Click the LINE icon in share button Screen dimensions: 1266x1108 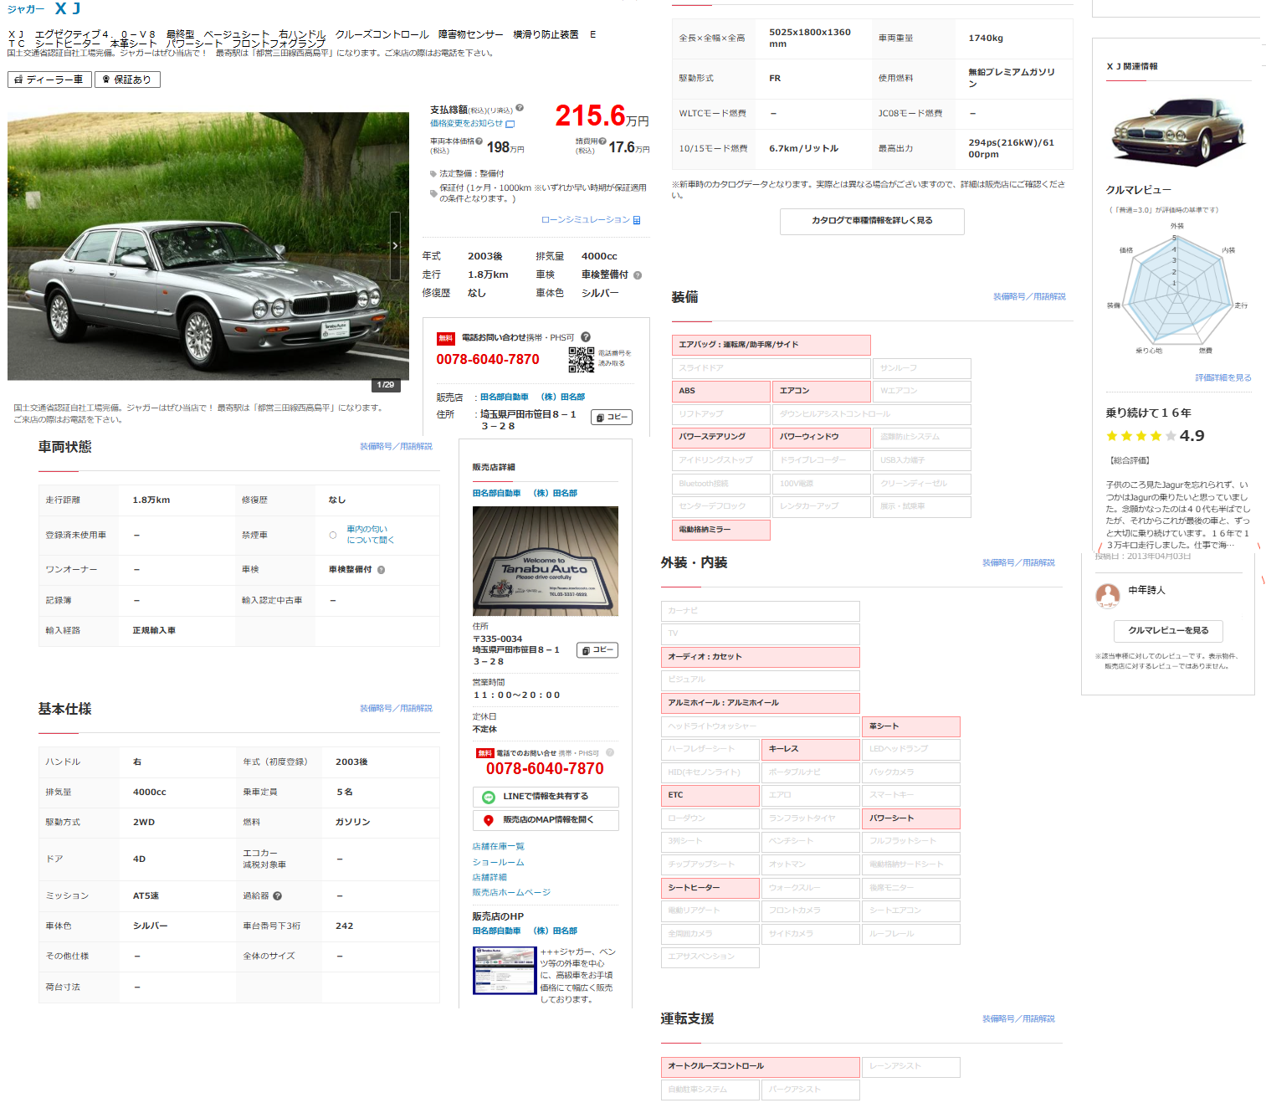489,797
